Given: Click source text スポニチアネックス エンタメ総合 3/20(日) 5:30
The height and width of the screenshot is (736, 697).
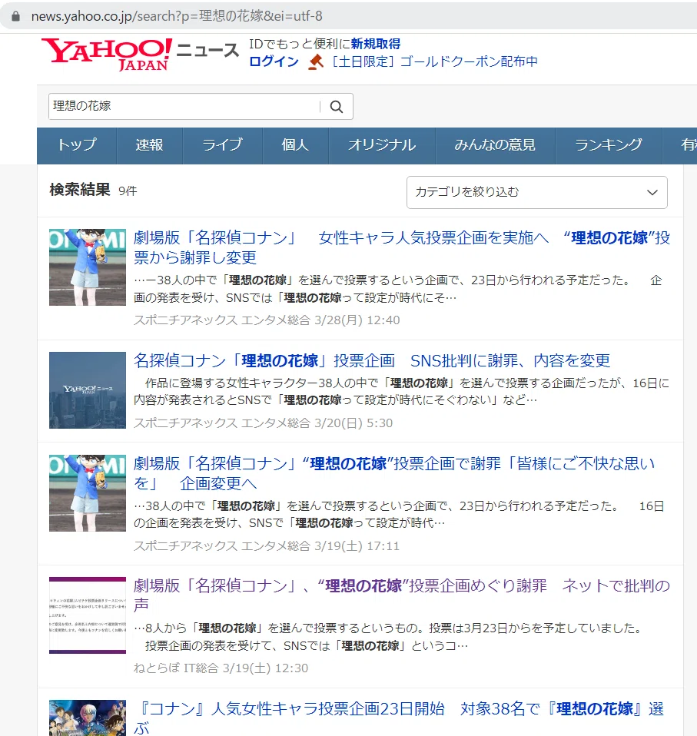Looking at the screenshot, I should click(x=263, y=423).
